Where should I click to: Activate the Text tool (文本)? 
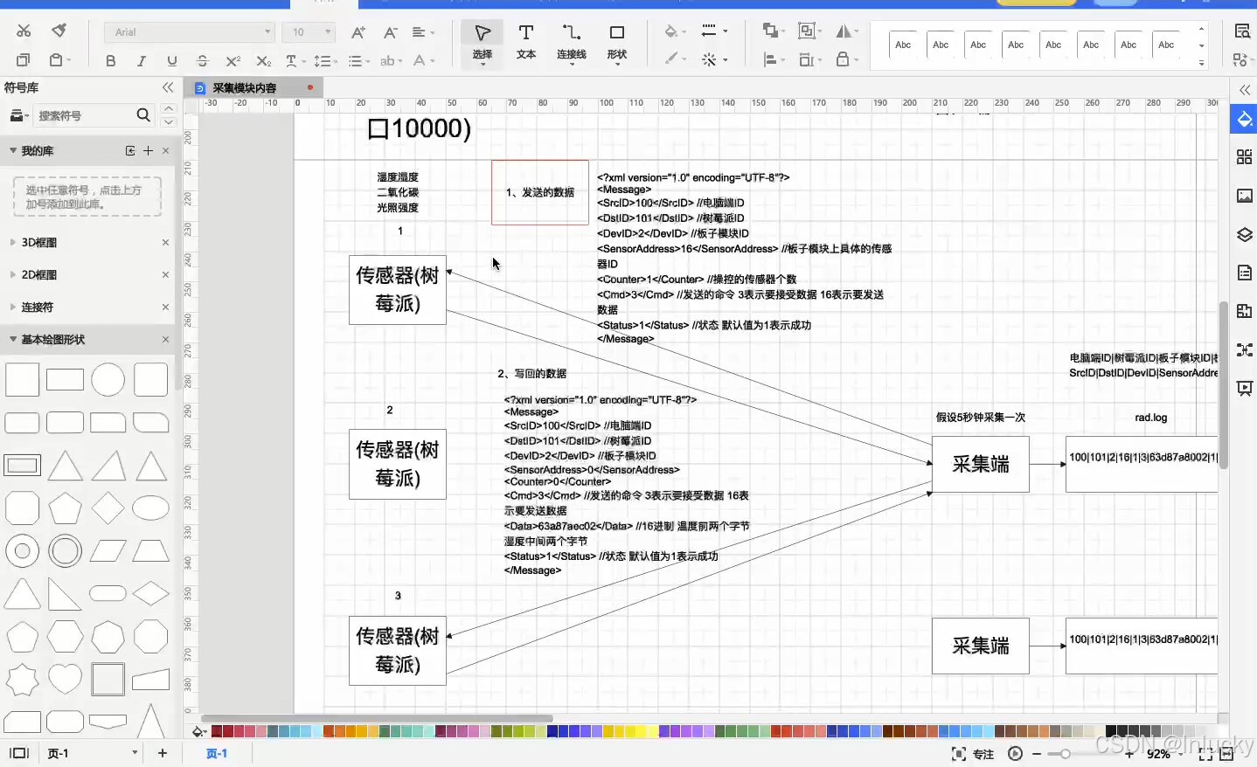[526, 44]
